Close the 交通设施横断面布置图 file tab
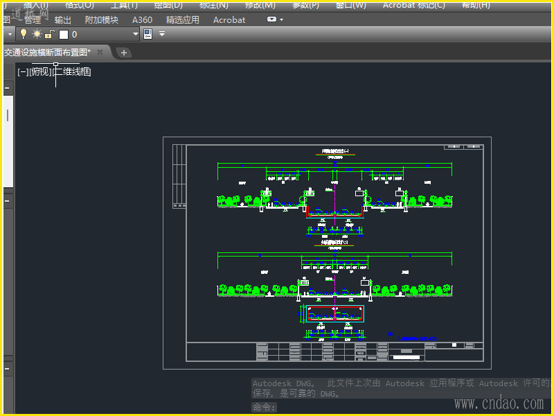 pyautogui.click(x=100, y=53)
